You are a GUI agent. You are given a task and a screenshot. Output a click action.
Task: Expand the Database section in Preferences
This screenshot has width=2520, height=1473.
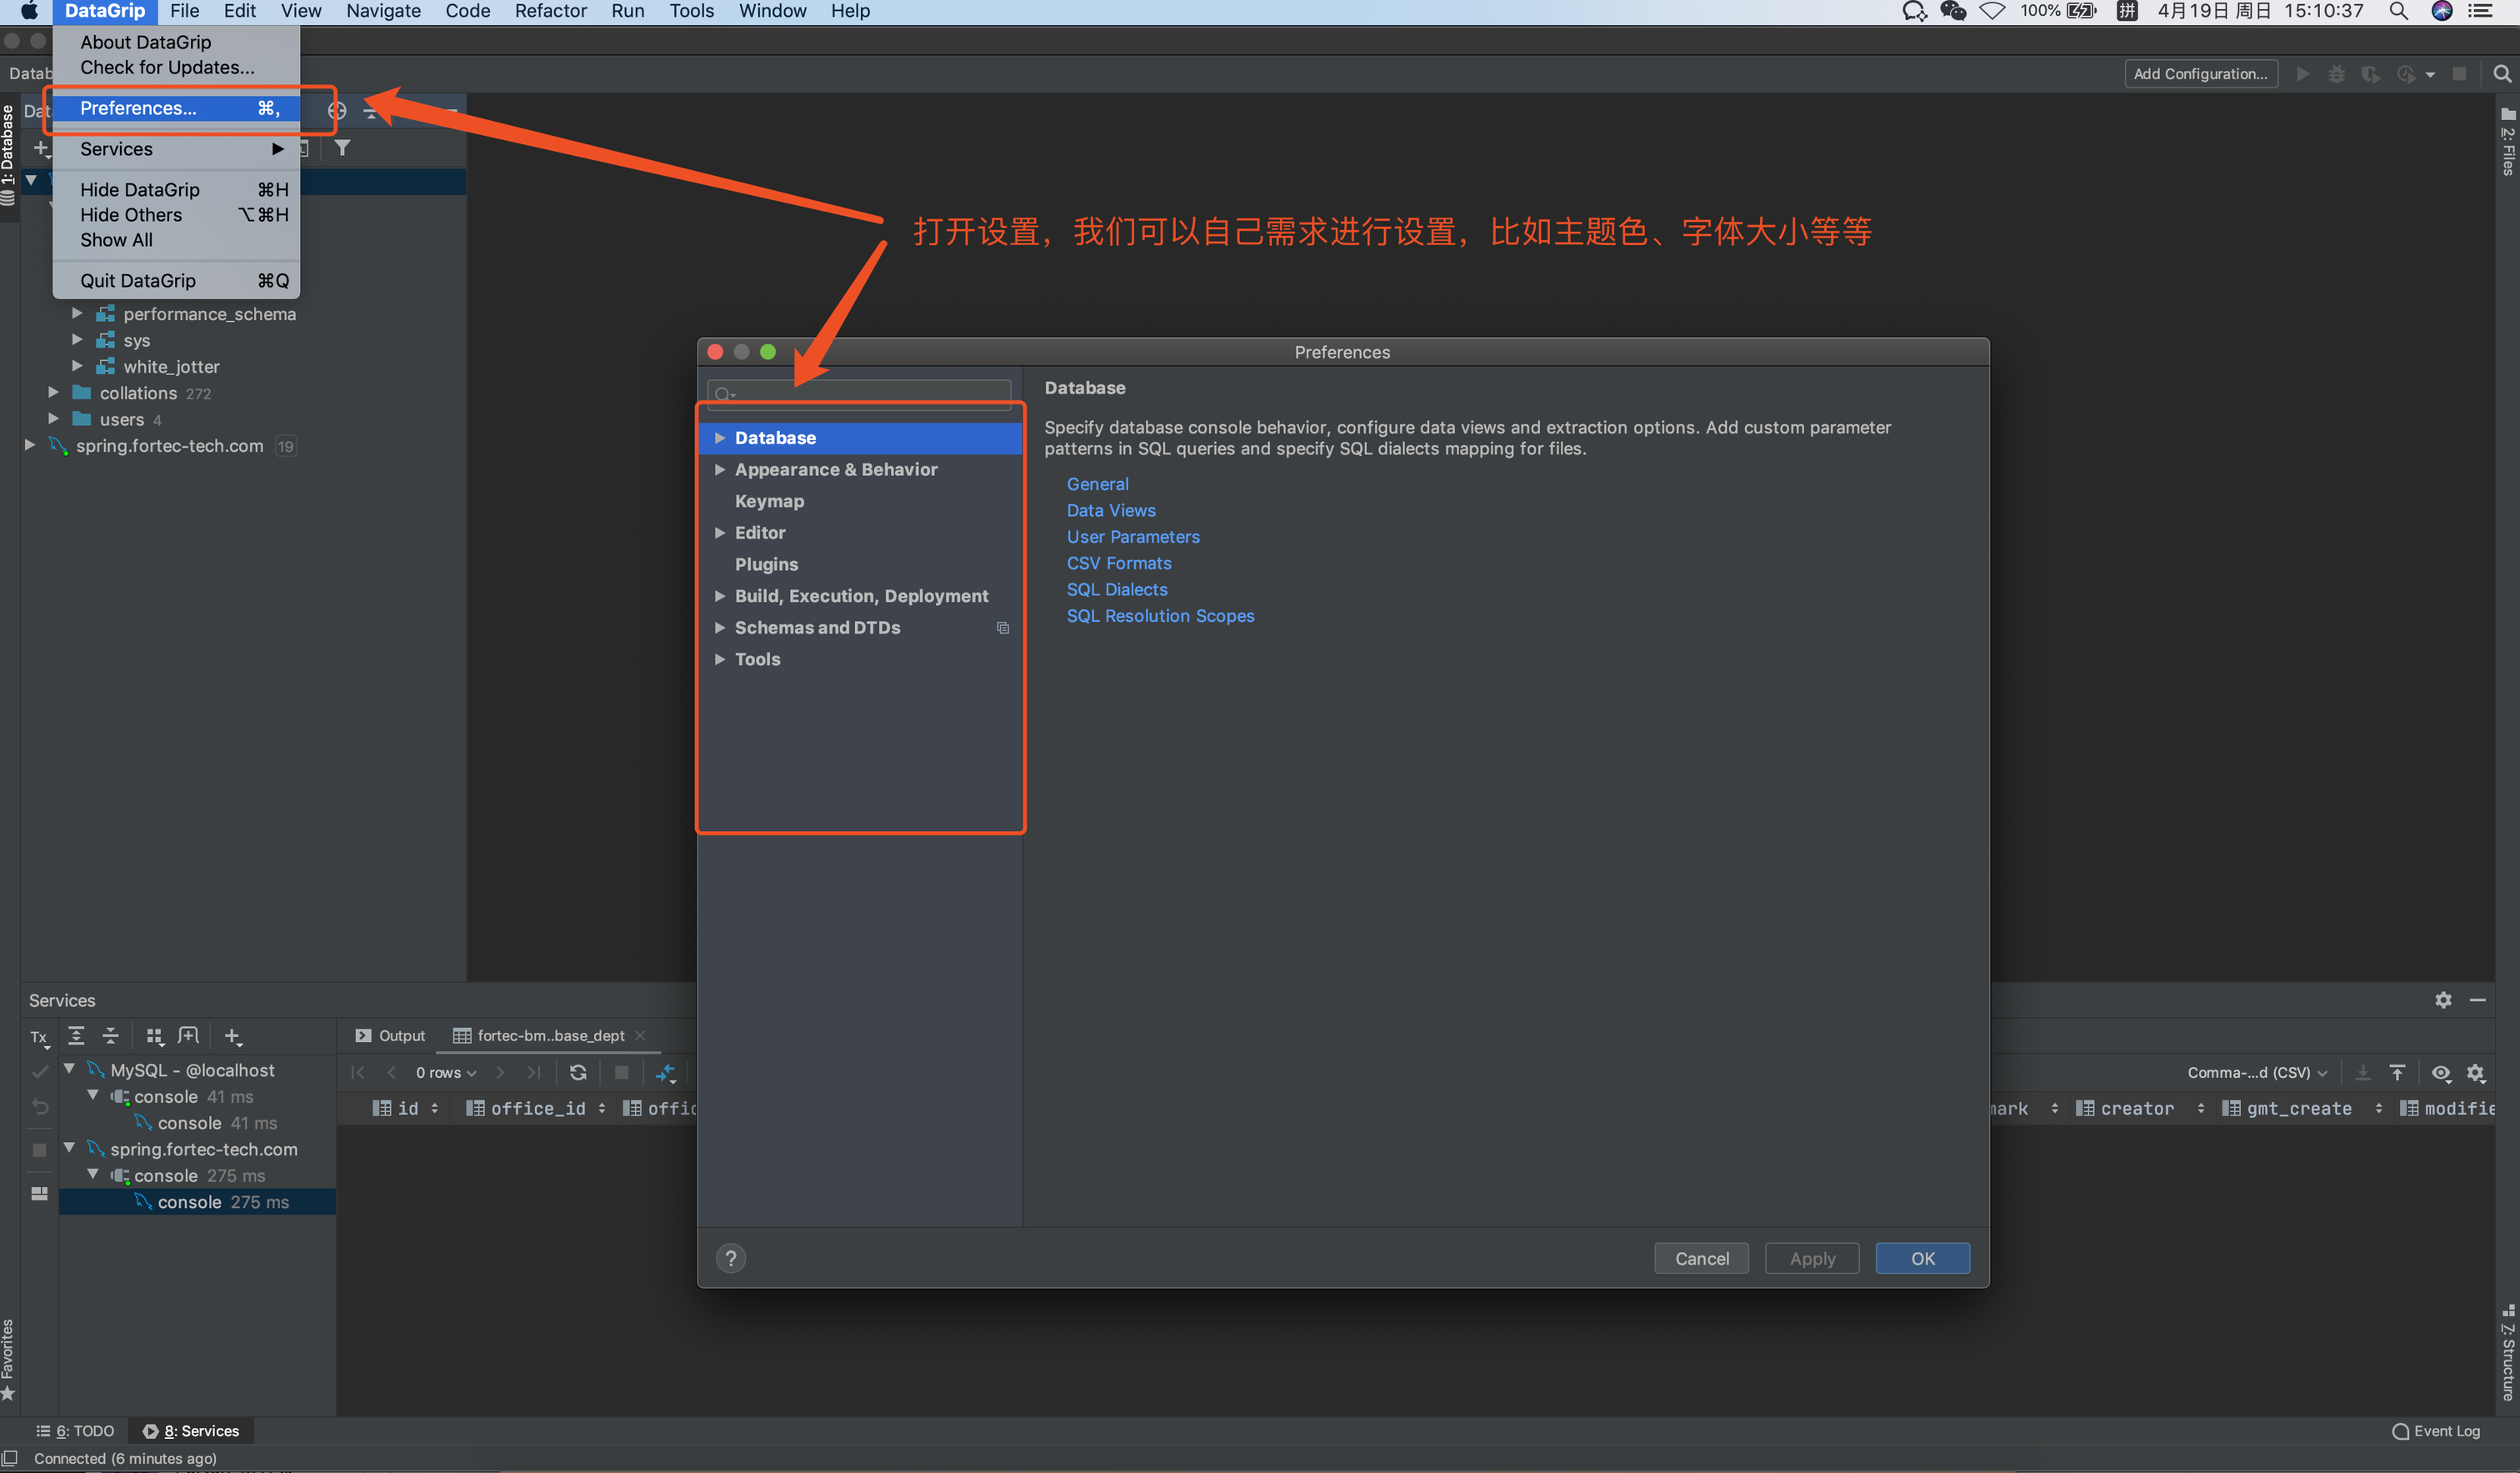click(x=719, y=438)
